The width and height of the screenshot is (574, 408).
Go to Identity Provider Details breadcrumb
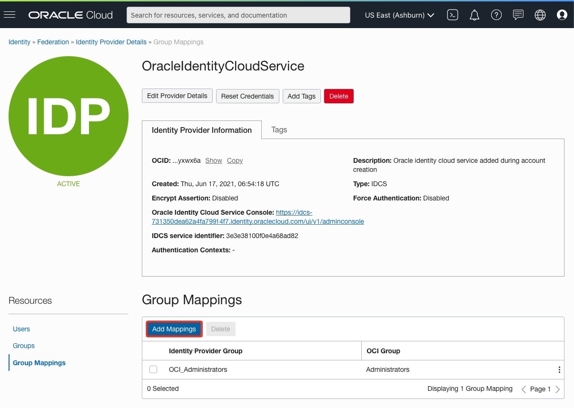[x=111, y=42]
